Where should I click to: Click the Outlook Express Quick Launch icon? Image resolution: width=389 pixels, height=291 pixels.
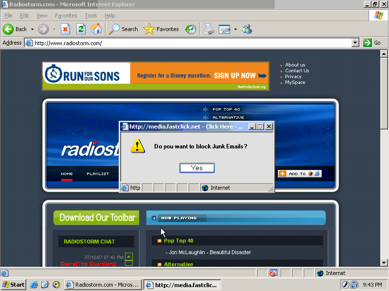[45, 285]
